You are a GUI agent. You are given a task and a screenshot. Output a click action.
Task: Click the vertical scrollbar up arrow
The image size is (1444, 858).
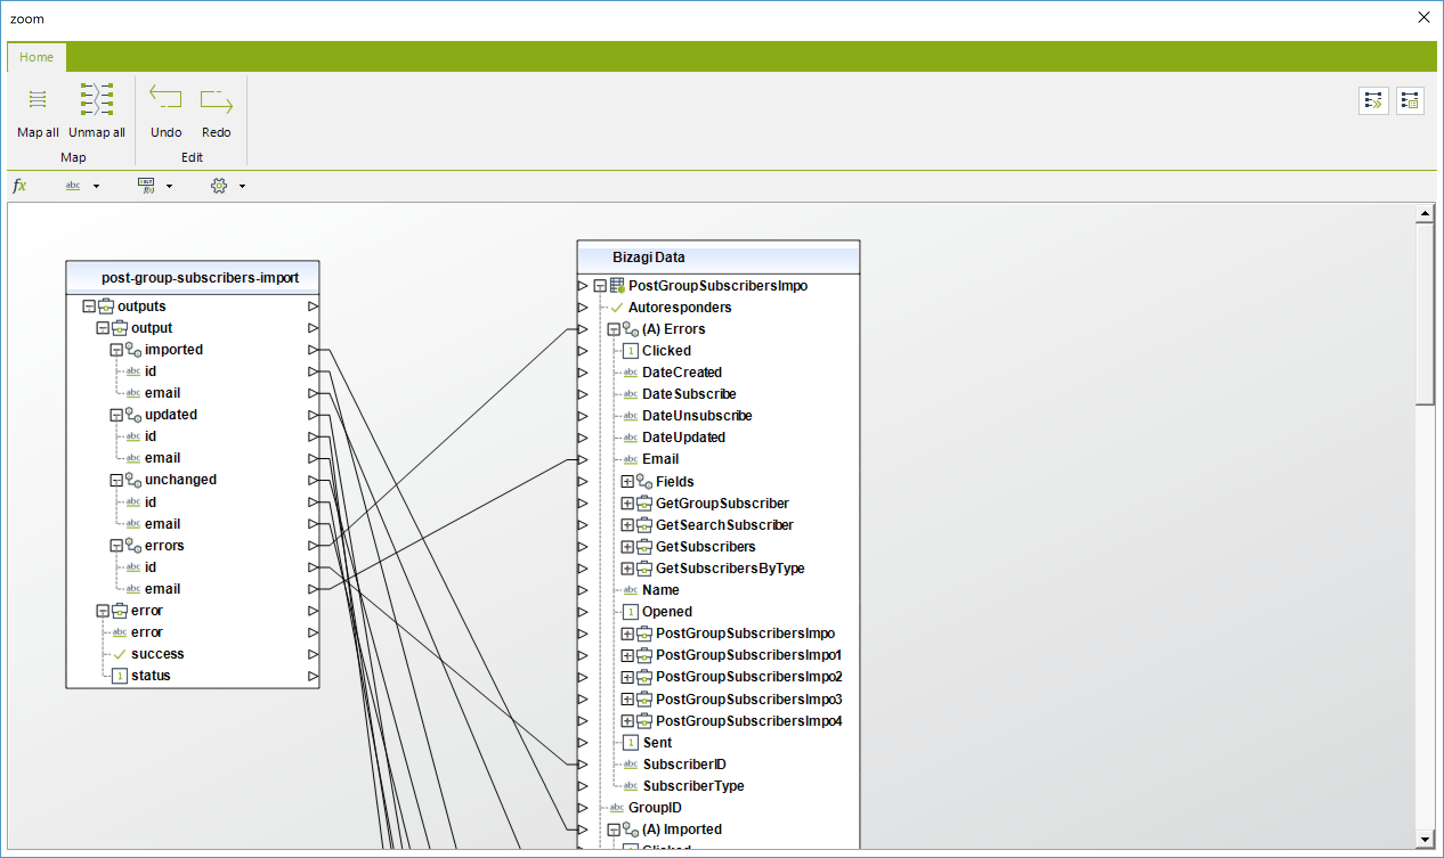point(1424,213)
